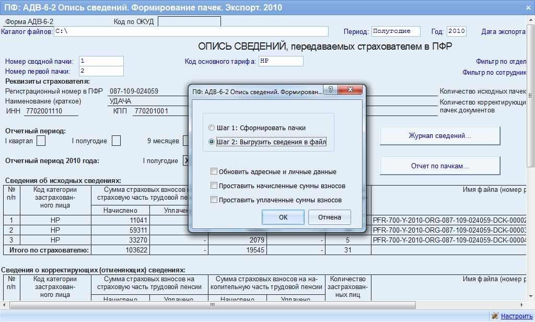This screenshot has width=535, height=322.
Task: Click the name value УДАЧА
Action: tap(120, 101)
